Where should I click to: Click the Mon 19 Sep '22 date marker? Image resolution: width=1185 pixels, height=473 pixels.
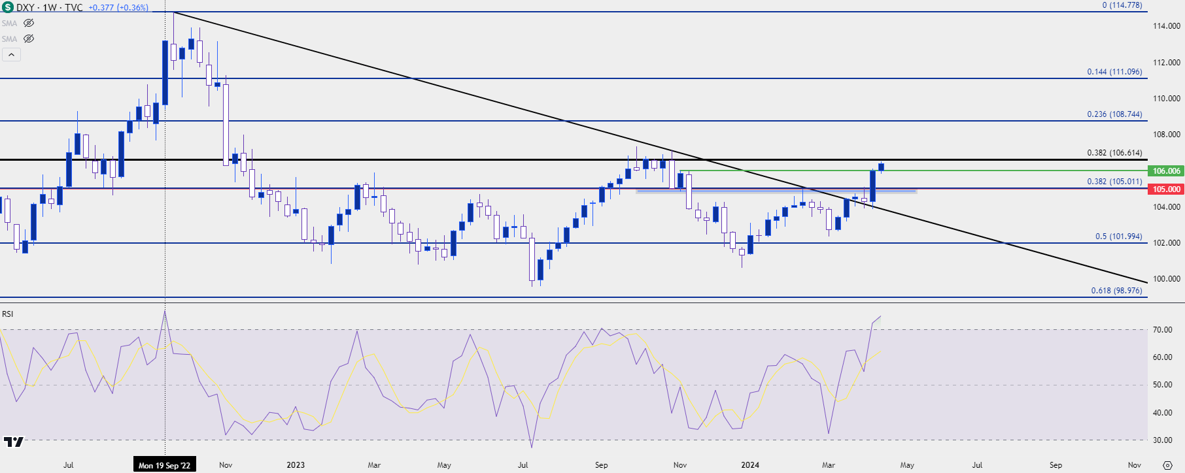(164, 465)
